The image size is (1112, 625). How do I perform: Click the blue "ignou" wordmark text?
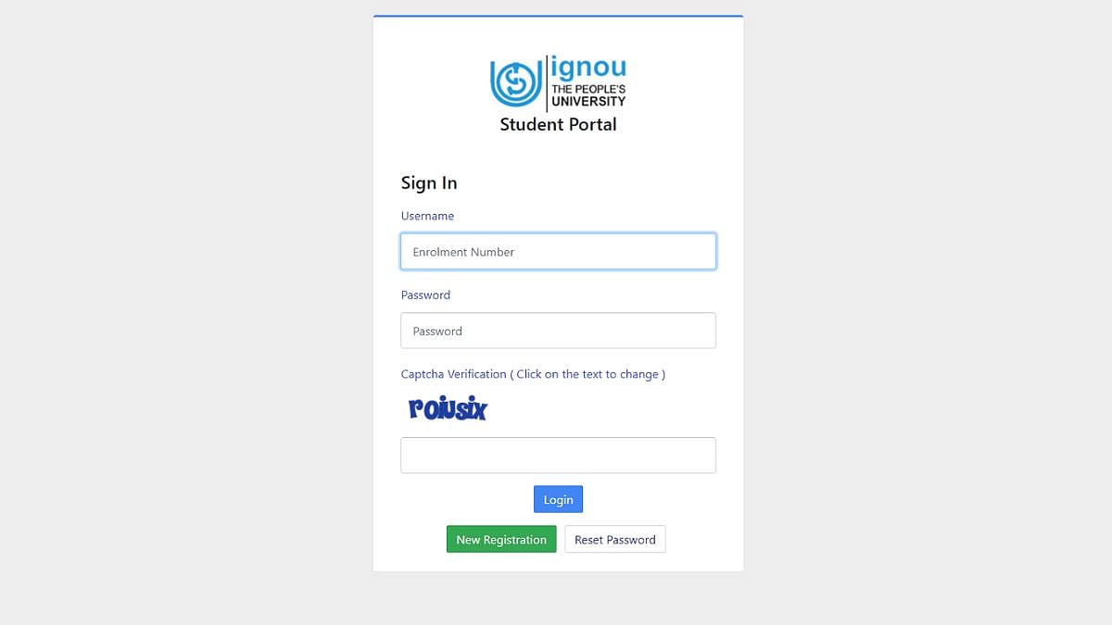(588, 68)
